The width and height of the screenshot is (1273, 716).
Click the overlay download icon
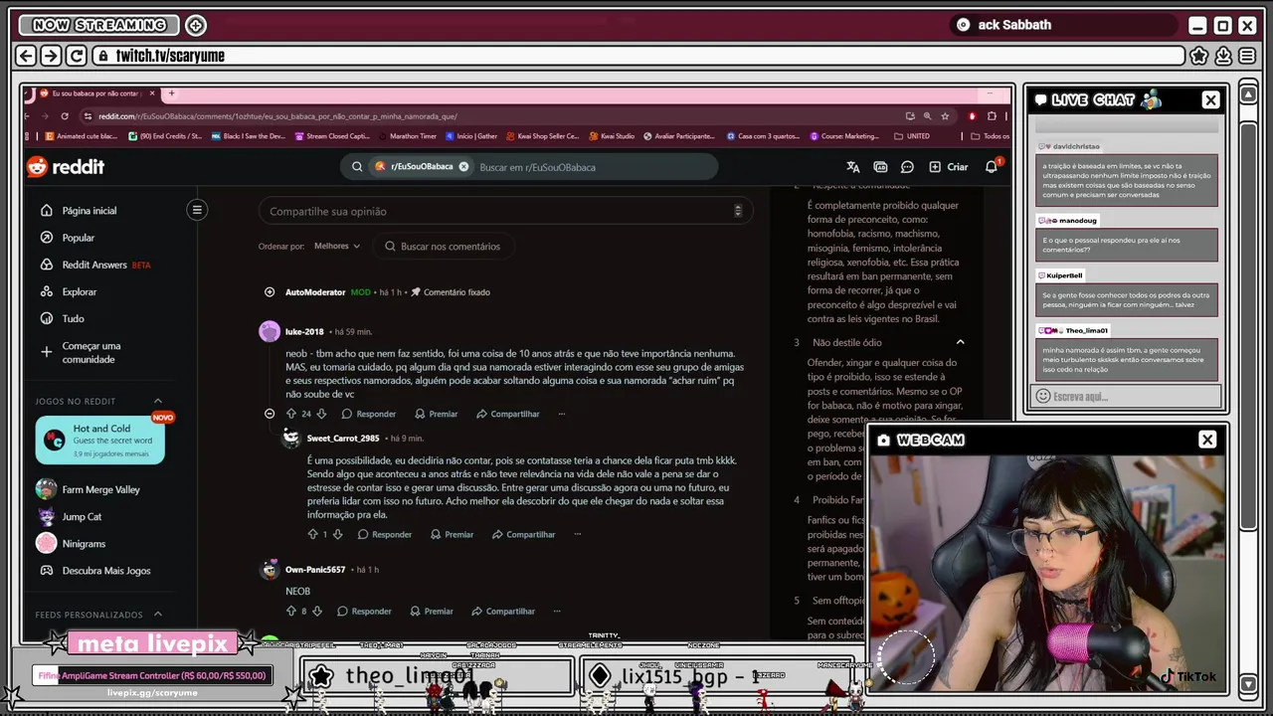click(1223, 56)
